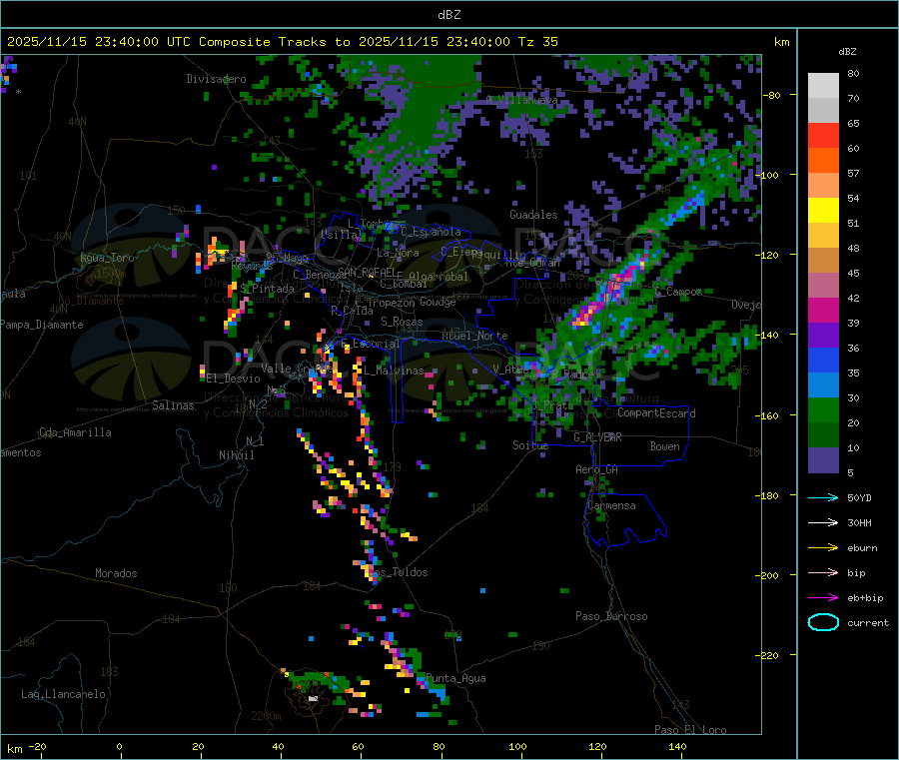
Task: Click the magenta eb+bip arrow icon
Action: pos(823,597)
